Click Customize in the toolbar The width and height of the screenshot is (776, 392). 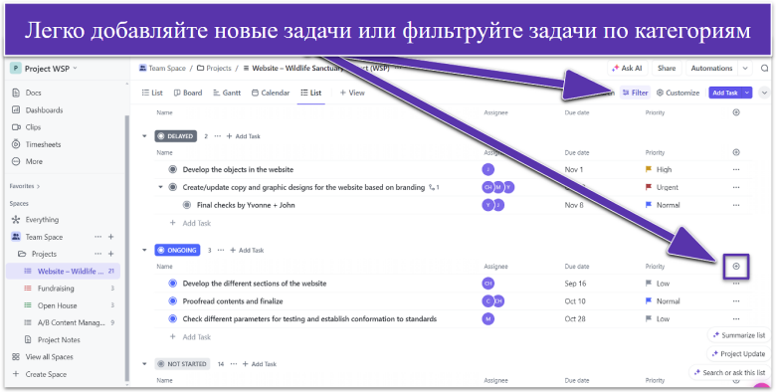pyautogui.click(x=678, y=93)
